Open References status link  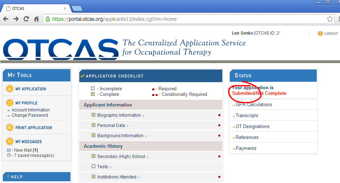247,138
